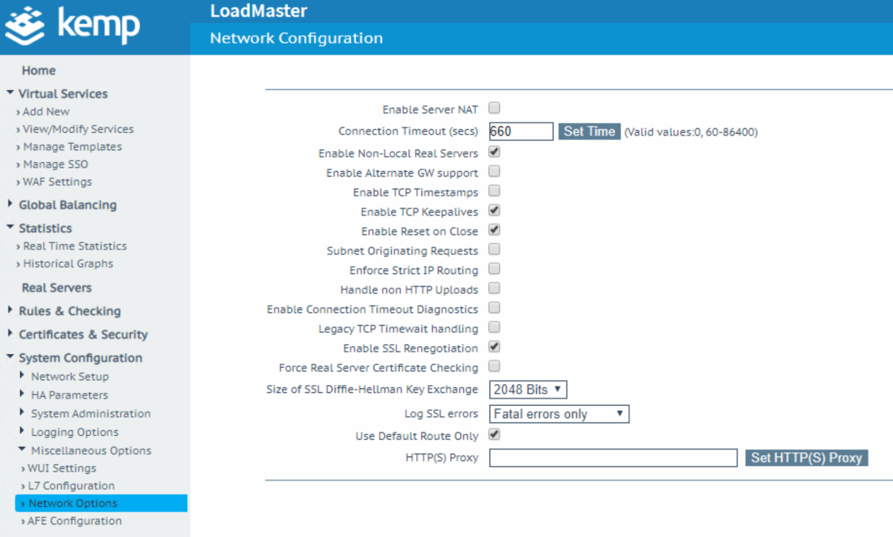Click the Set Time button
The image size is (893, 537).
(589, 131)
